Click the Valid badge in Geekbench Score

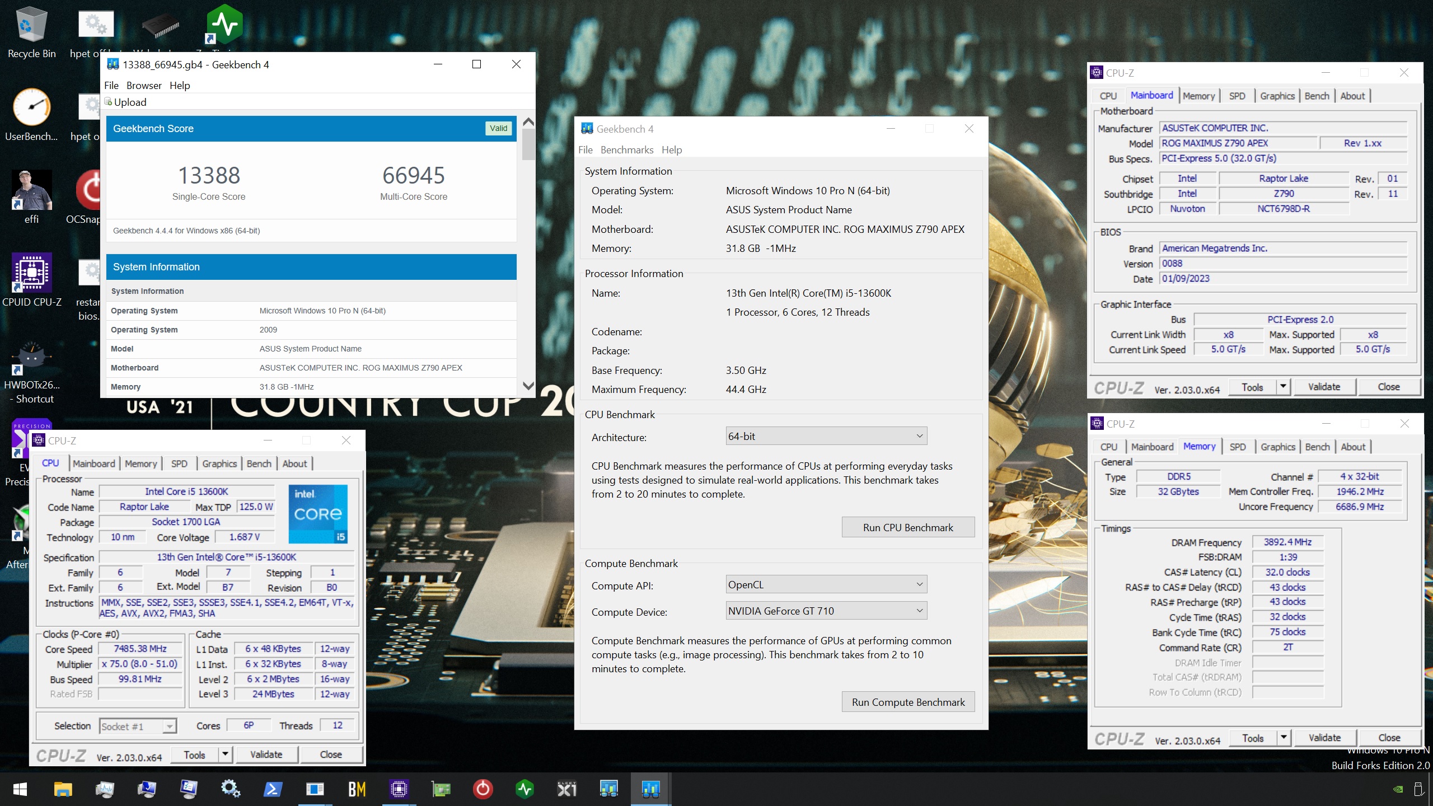click(498, 128)
